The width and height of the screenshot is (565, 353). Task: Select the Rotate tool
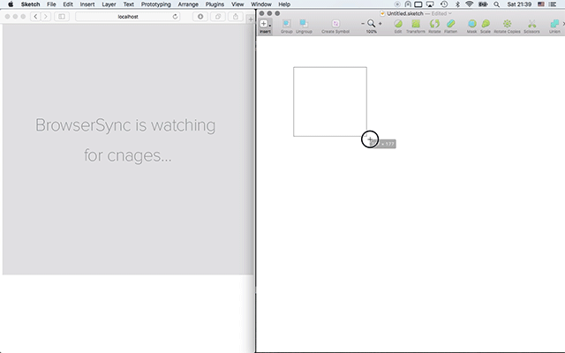point(434,24)
